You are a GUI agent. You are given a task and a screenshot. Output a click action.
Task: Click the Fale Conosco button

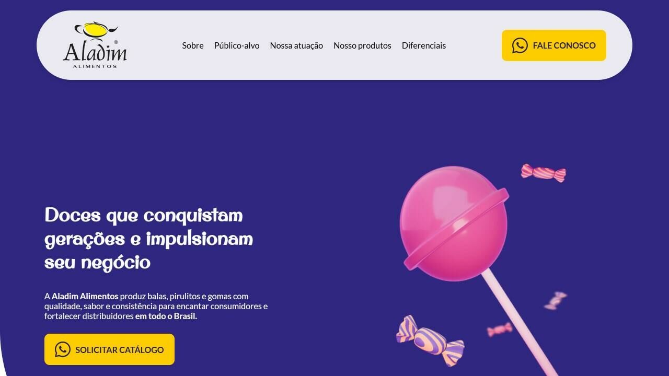[554, 45]
